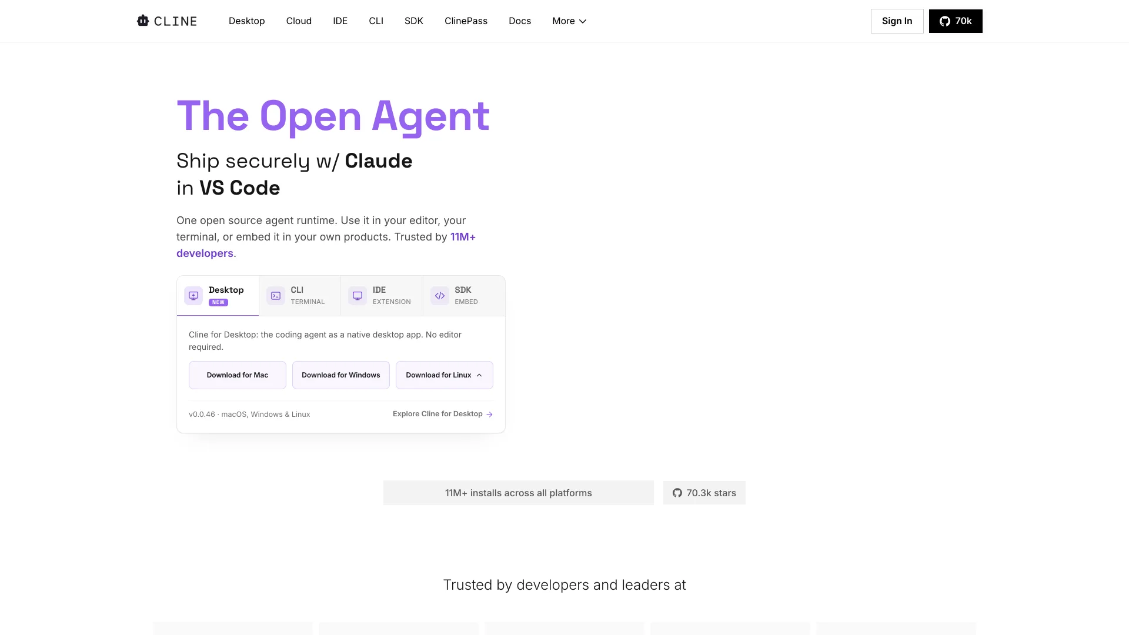Click the IDE extension screen icon
The height and width of the screenshot is (635, 1129).
(358, 296)
